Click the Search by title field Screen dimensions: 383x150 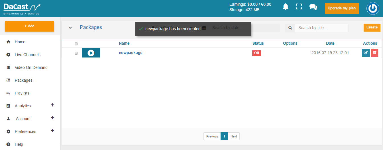pyautogui.click(x=322, y=28)
